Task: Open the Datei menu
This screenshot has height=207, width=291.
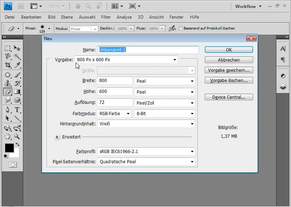Action: tap(10, 17)
